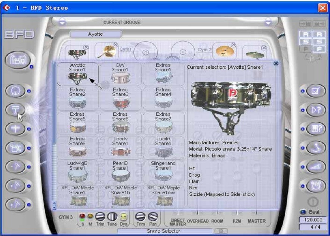Open the right-side Current Groove arrow selector
This screenshot has width=330, height=236.
coord(268,22)
